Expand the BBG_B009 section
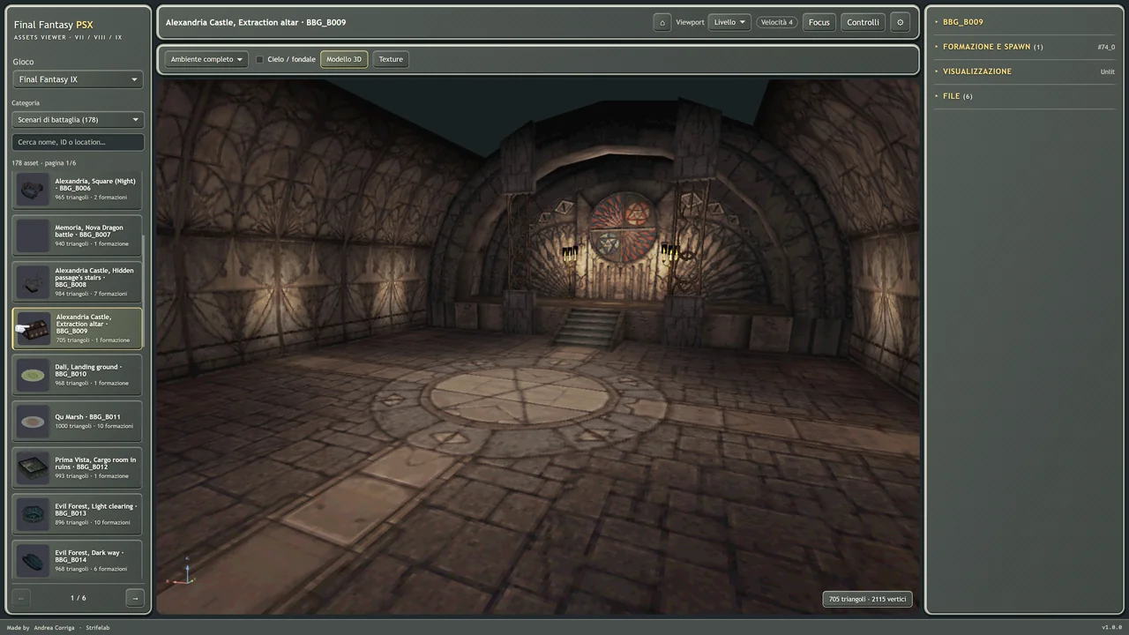 [x=1024, y=22]
